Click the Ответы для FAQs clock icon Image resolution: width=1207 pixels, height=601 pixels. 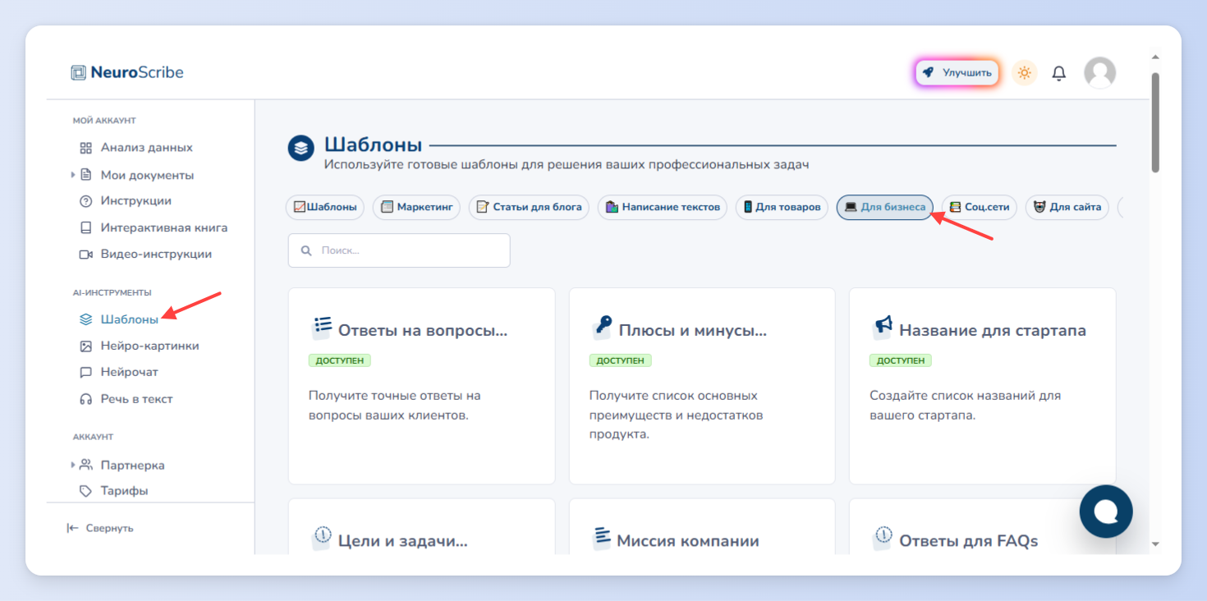(883, 539)
